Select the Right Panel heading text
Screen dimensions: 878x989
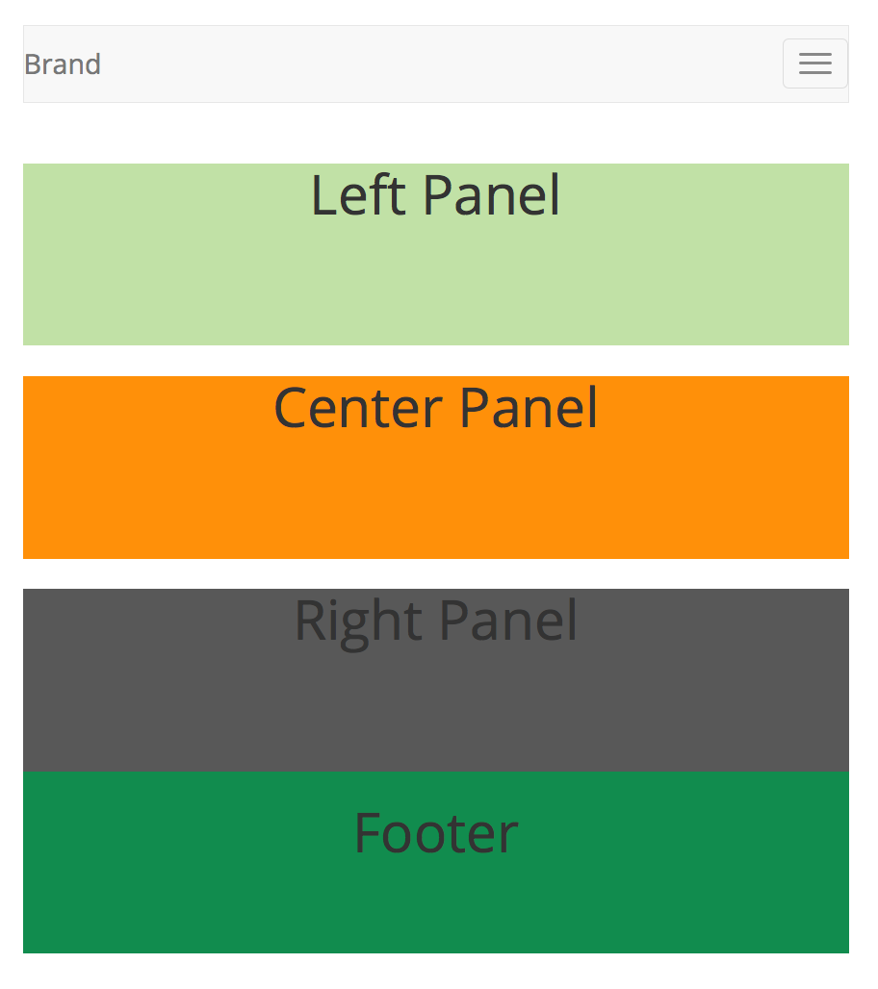coord(435,621)
